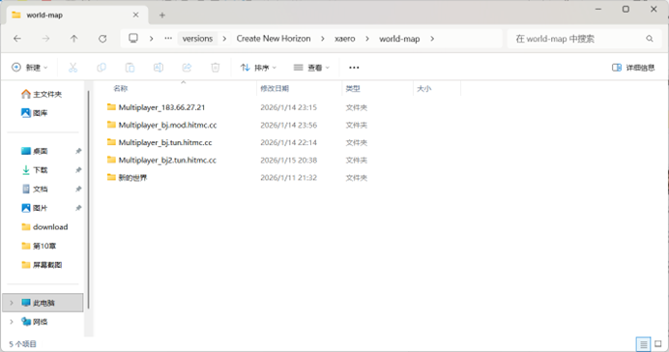Select folder Multiplayer_bj2.tun.hitmc.cc
The width and height of the screenshot is (669, 352).
[161, 160]
